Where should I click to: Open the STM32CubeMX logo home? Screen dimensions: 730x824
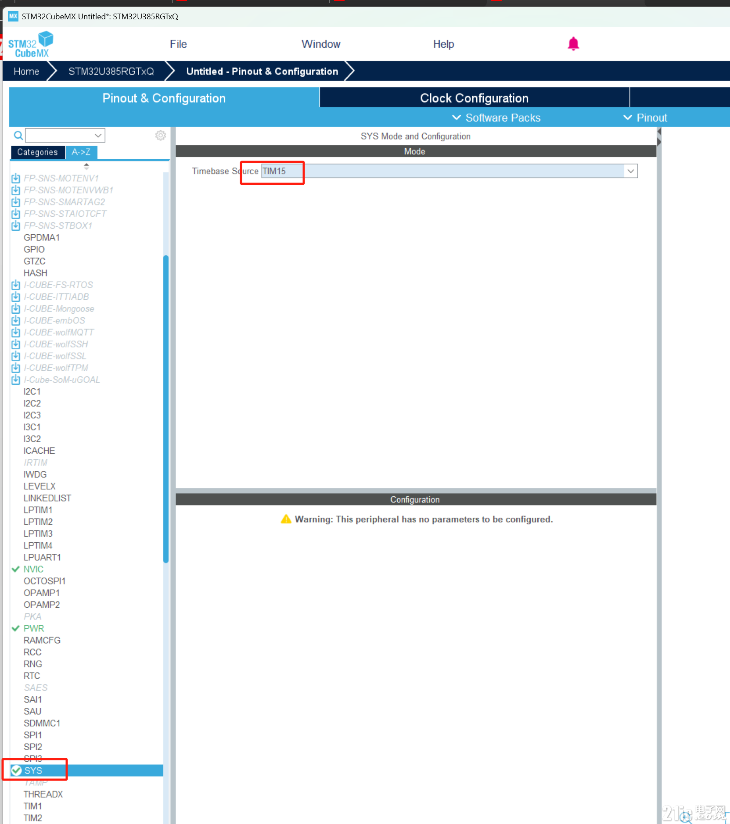[x=31, y=44]
